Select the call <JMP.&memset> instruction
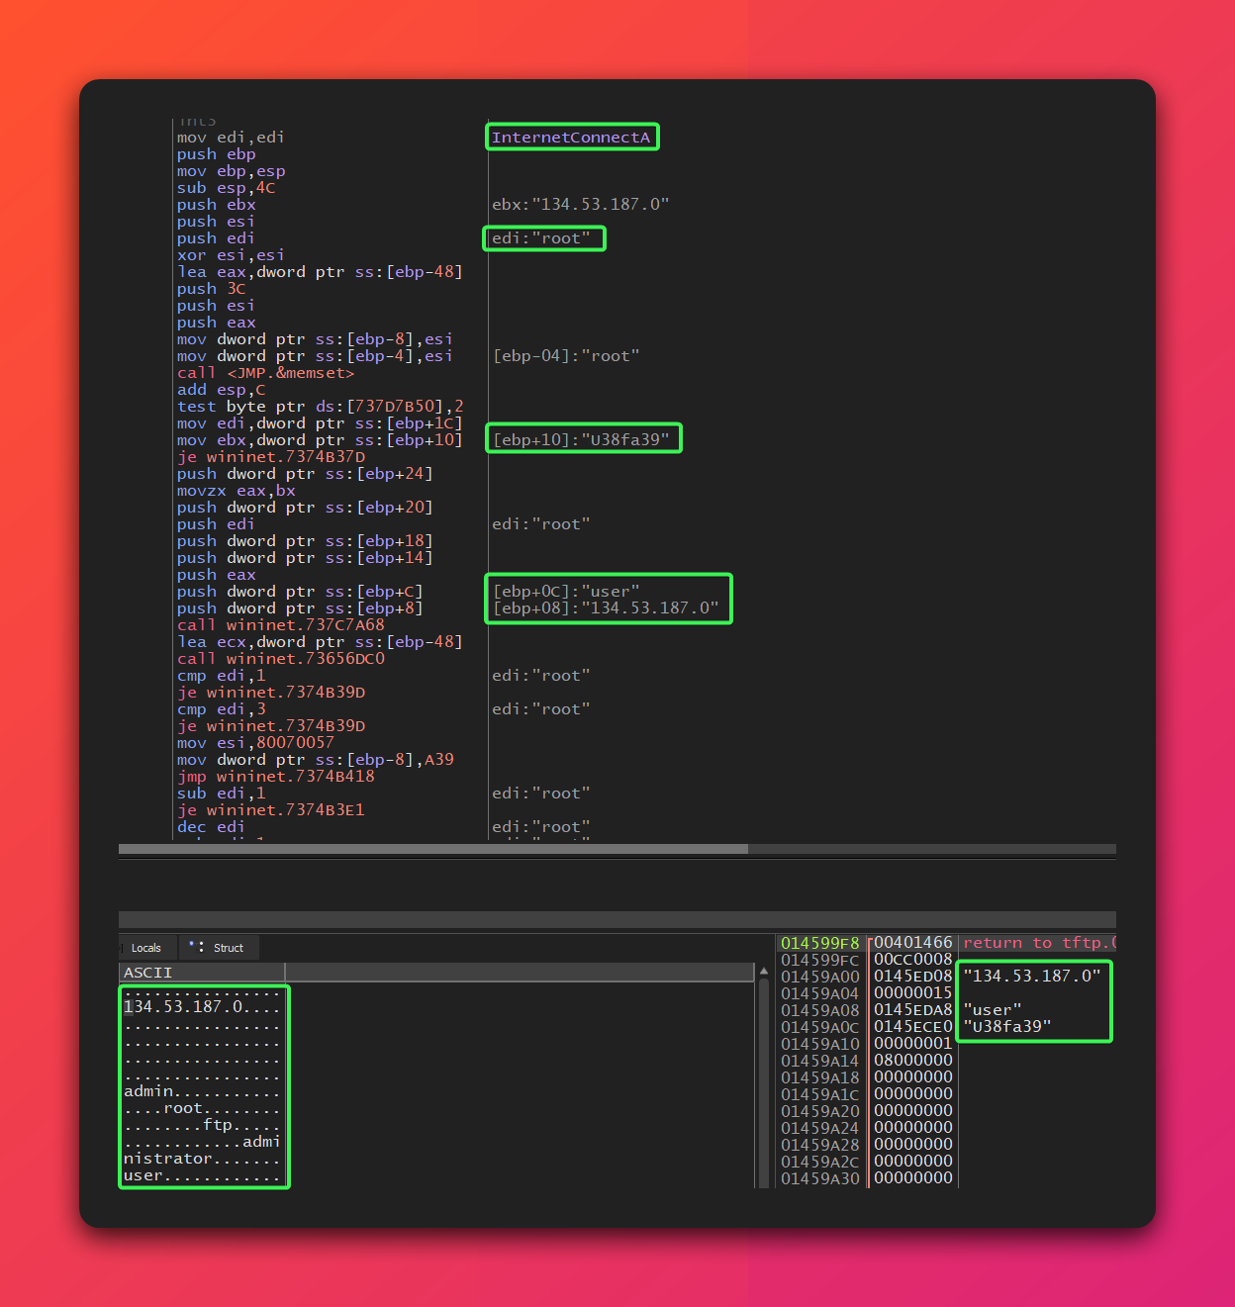This screenshot has width=1235, height=1307. coord(265,373)
